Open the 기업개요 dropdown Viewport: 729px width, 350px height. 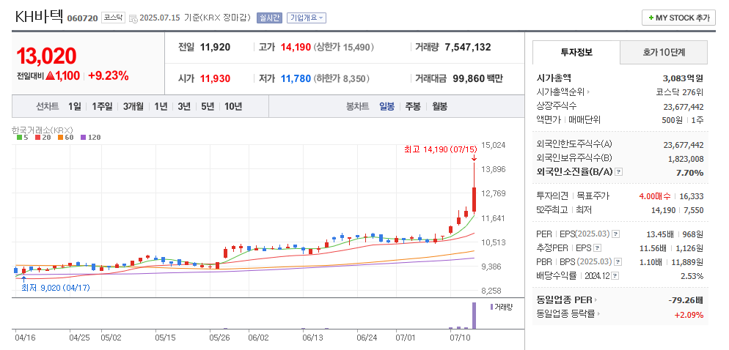(307, 18)
